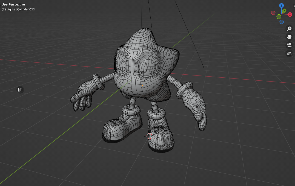This screenshot has height=186, width=295.
Task: Click the "(7) Lights | Cylinder.011" text
Action: (x=18, y=9)
